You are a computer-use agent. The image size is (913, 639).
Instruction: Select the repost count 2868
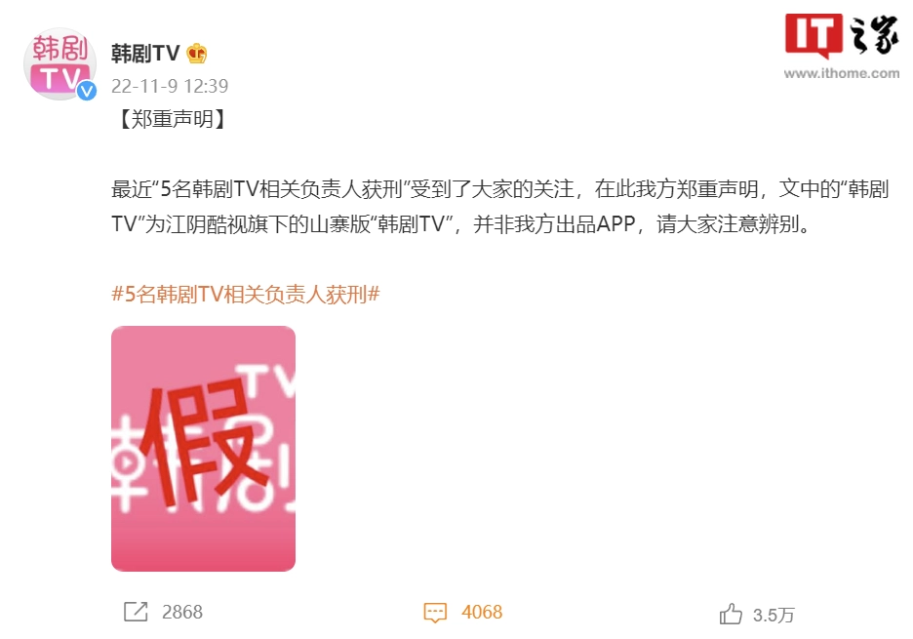point(182,612)
